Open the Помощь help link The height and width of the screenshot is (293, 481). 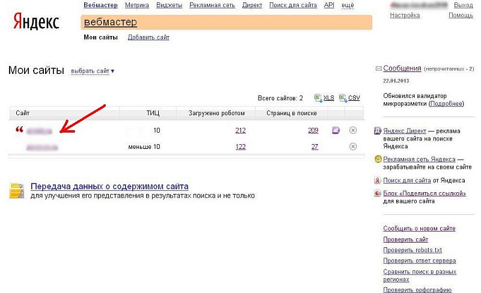tap(461, 16)
